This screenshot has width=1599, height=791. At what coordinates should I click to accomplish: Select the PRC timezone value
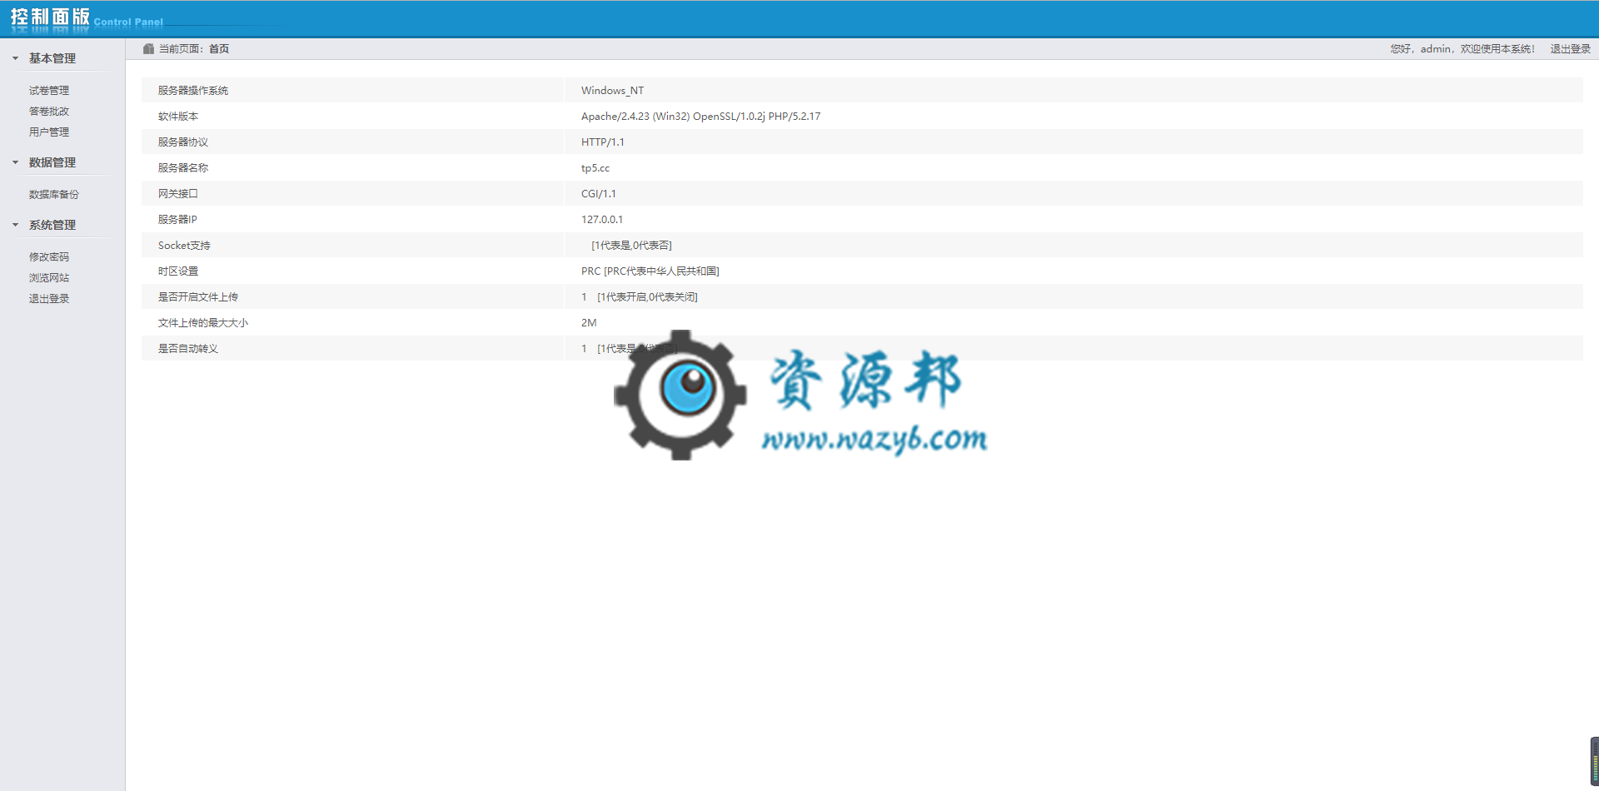[x=650, y=271]
